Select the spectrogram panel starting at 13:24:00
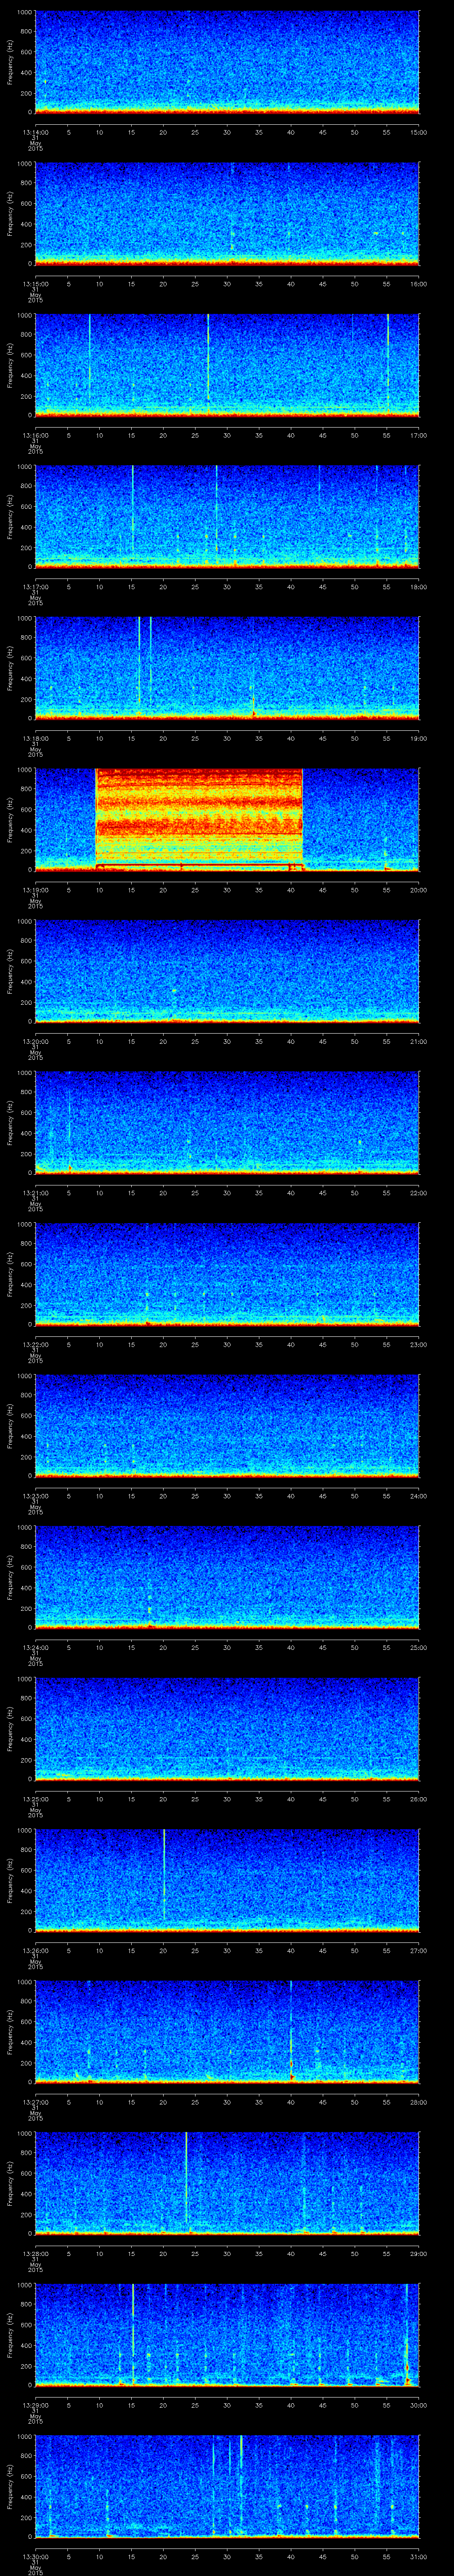The height and width of the screenshot is (2576, 454). 227,1577
